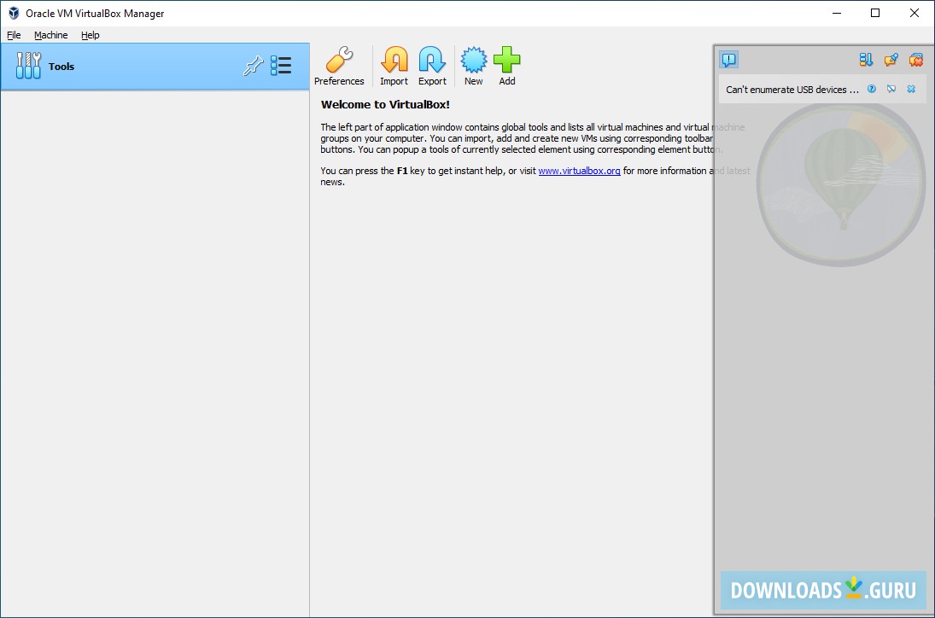The width and height of the screenshot is (935, 618).
Task: Copy the USB error message using the arrow icon
Action: (x=891, y=88)
